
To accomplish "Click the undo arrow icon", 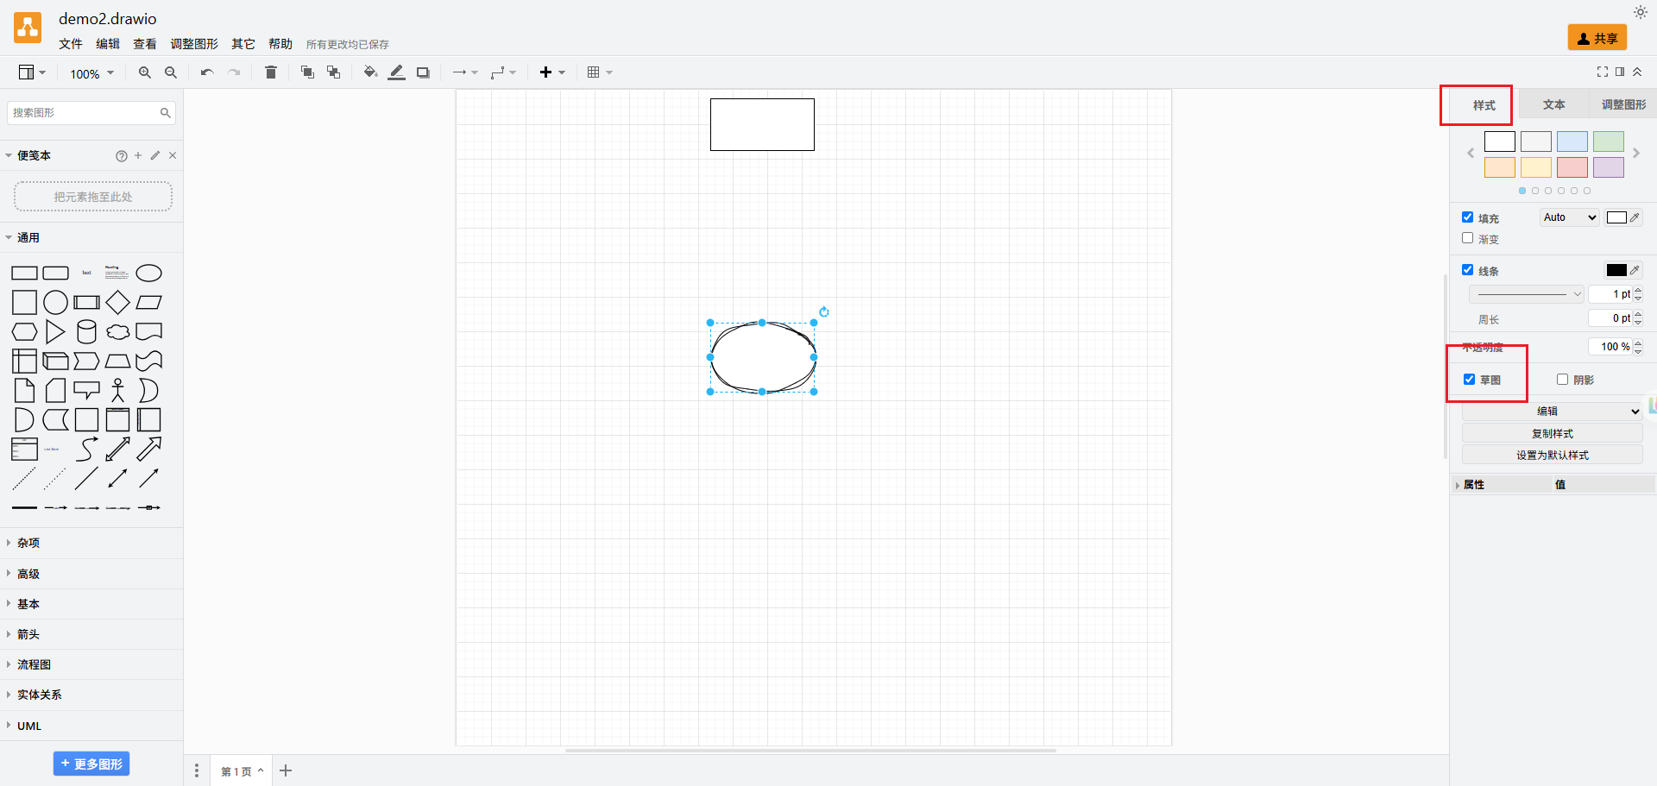I will [207, 72].
